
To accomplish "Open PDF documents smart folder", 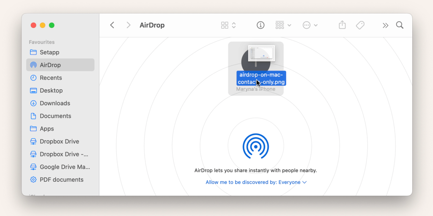I will point(61,180).
